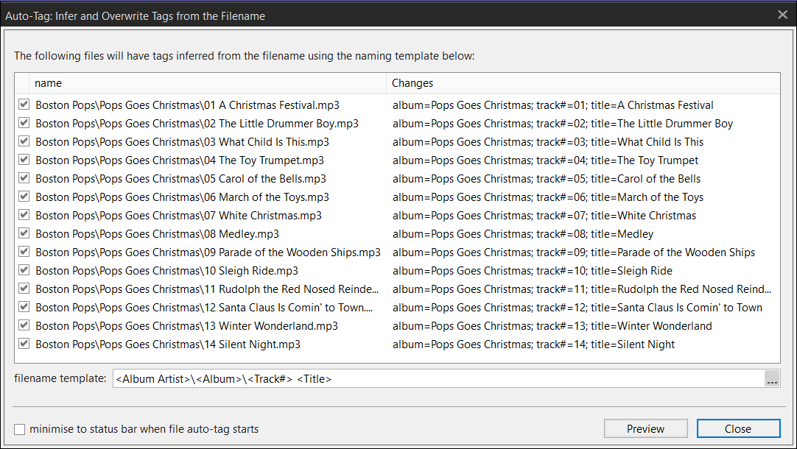Click changes text for track 09 Wooden Ships
The image size is (797, 449).
573,252
